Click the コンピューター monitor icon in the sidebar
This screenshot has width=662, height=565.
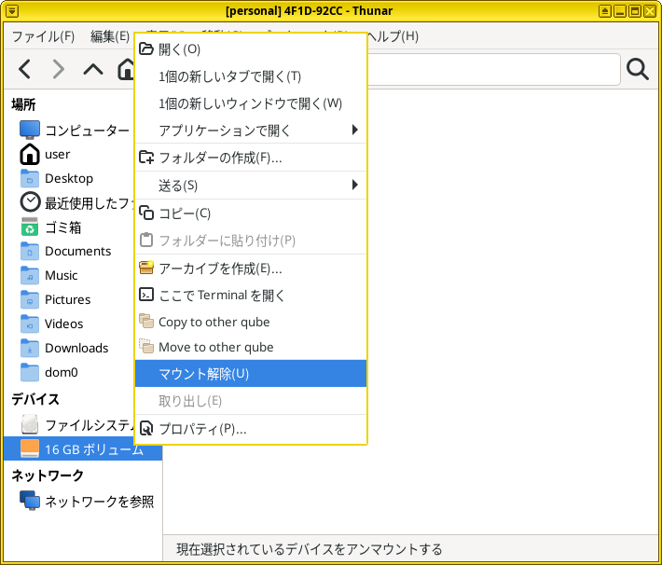click(30, 130)
